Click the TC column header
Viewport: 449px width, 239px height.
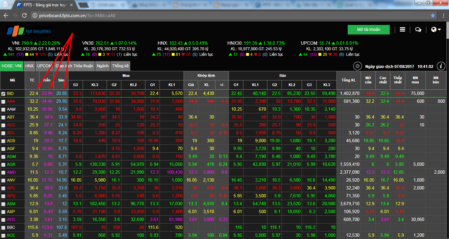coord(32,80)
